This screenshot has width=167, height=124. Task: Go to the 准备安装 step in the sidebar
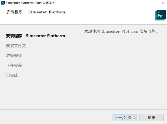pos(14,56)
